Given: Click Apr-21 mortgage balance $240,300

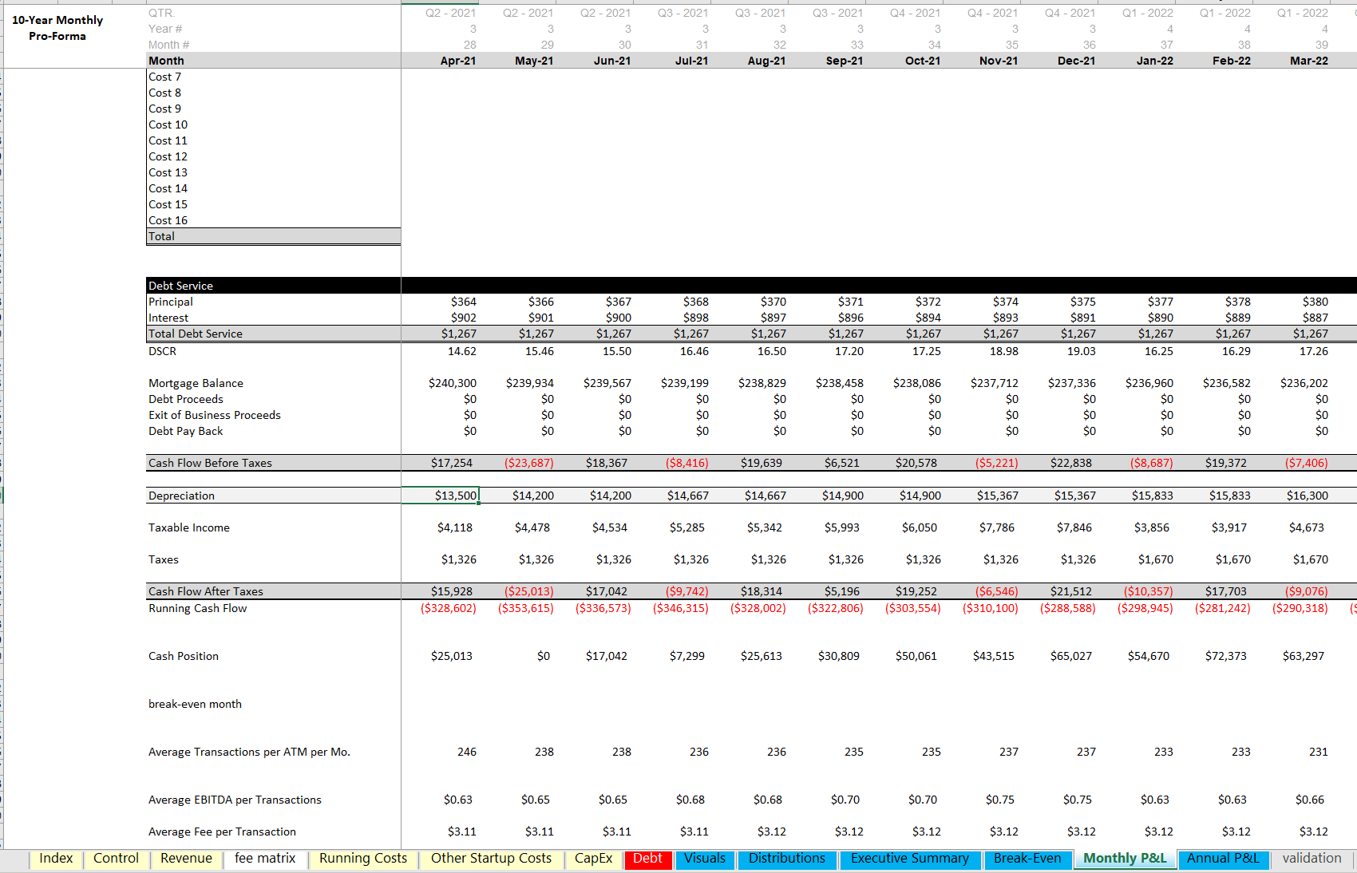Looking at the screenshot, I should (452, 383).
